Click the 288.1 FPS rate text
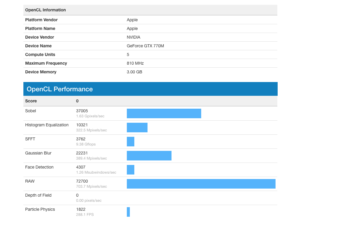Viewport: 361px width, 229px height. click(x=85, y=214)
